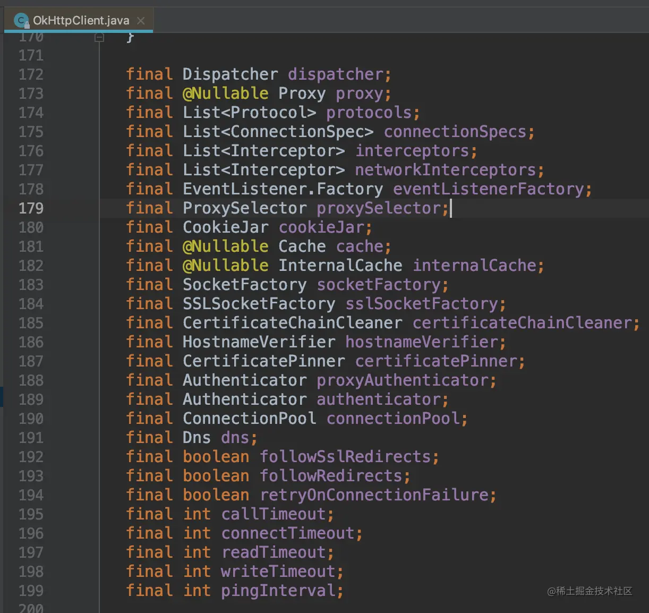This screenshot has height=613, width=649.
Task: Click line number 185 in gutter
Action: (31, 323)
